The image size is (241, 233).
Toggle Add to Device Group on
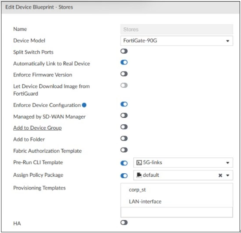click(x=124, y=127)
